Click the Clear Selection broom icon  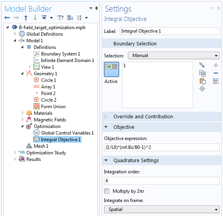pos(216,81)
